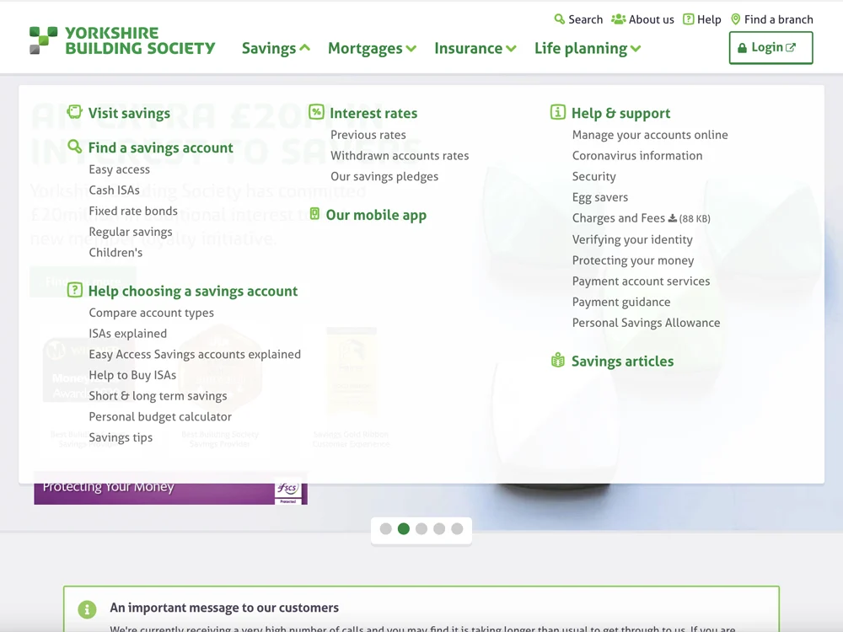The height and width of the screenshot is (632, 843).
Task: Expand the Life planning menu
Action: point(588,48)
